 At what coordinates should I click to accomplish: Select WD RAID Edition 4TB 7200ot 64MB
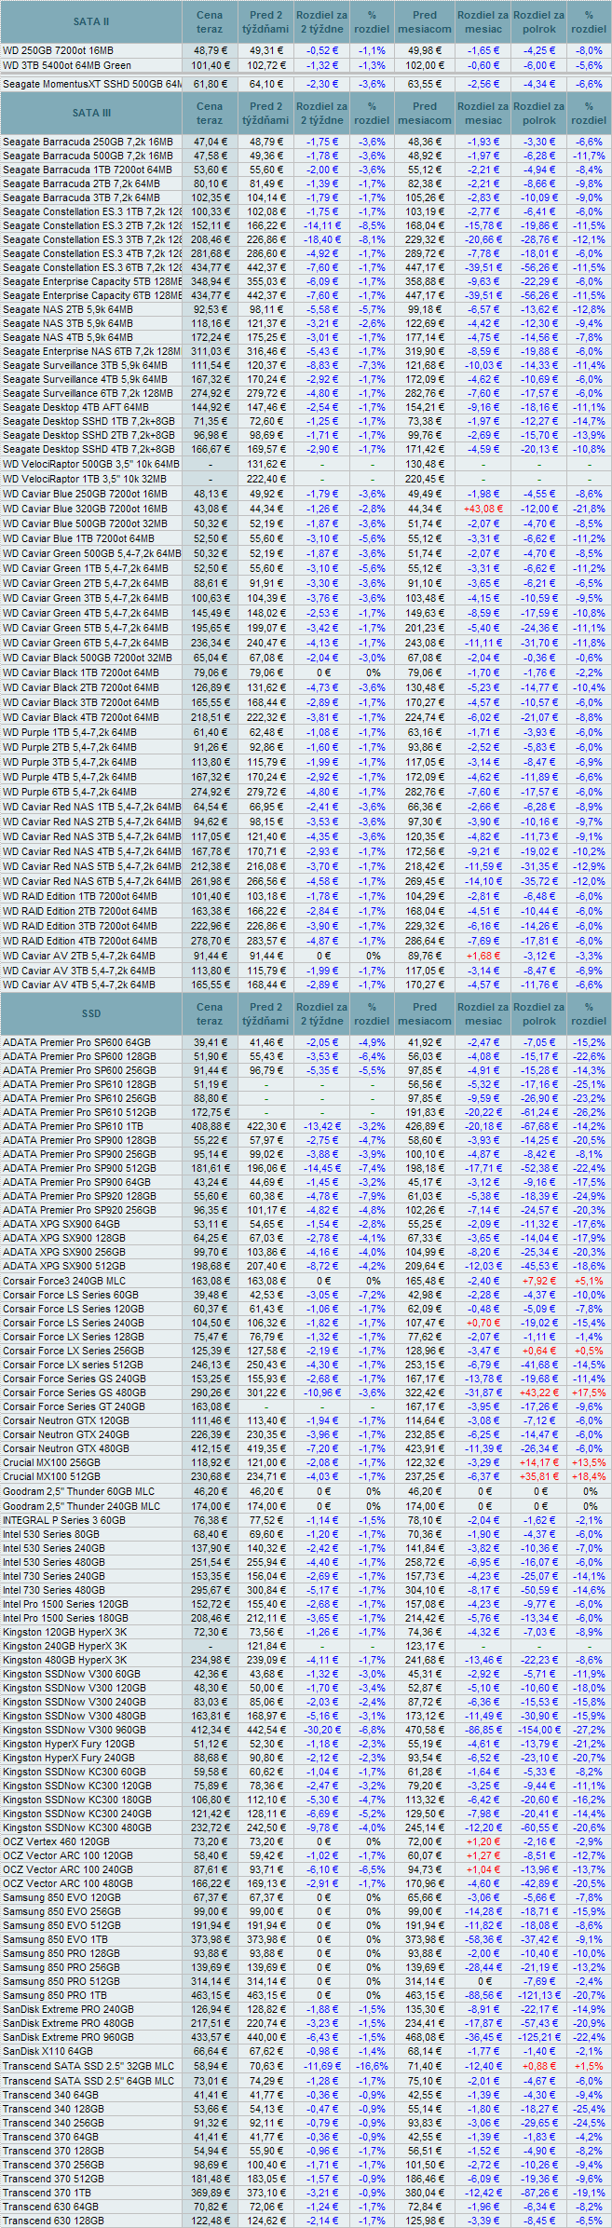(80, 941)
